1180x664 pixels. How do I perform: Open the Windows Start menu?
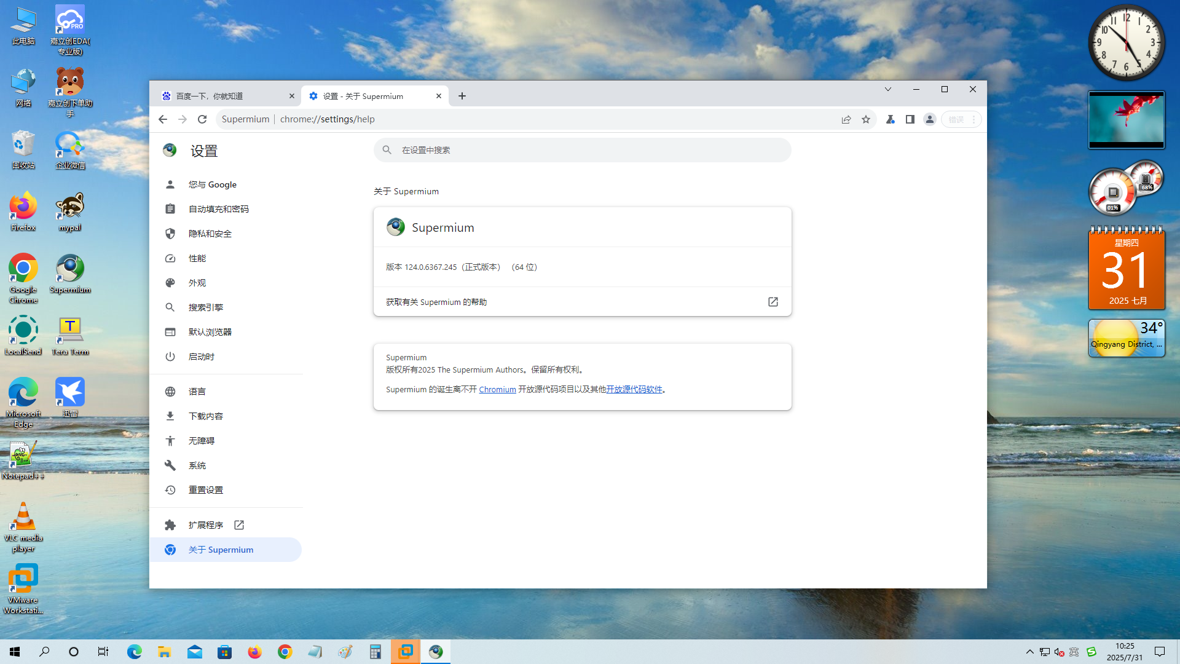click(15, 652)
